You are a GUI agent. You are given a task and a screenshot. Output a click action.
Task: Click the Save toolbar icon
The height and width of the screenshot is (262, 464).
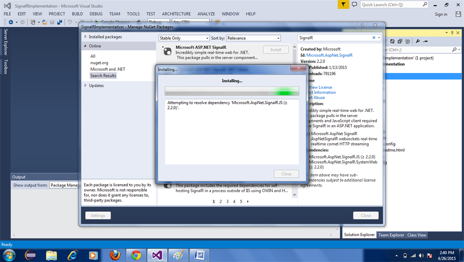click(52, 22)
